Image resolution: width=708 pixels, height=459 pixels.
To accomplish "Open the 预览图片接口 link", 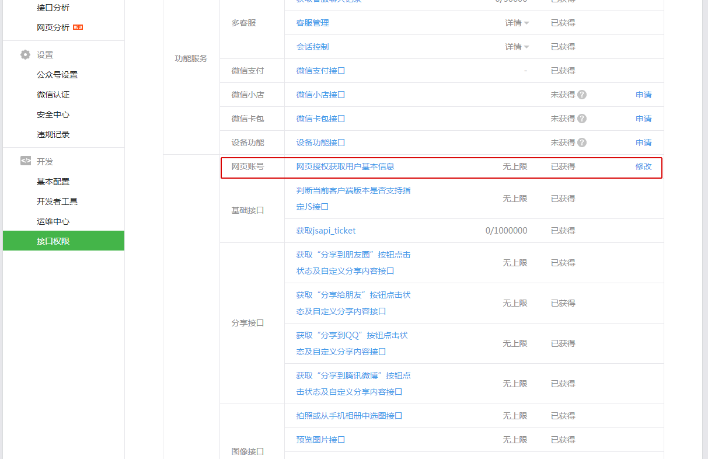I will coord(320,440).
